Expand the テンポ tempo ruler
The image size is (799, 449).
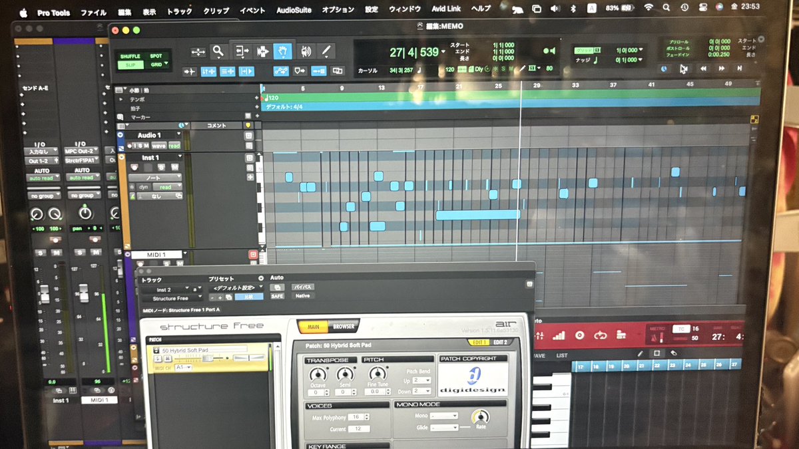(121, 99)
